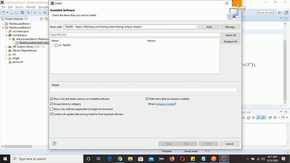Open the Navigate menu in Eclipse
Image resolution: width=290 pixels, height=163 pixels.
point(43,7)
